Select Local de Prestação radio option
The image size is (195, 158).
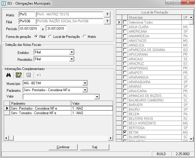(50, 36)
